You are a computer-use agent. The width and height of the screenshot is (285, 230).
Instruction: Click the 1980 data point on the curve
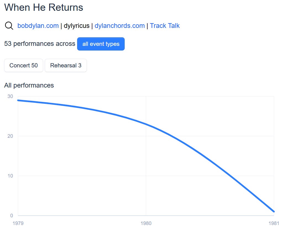146,124
